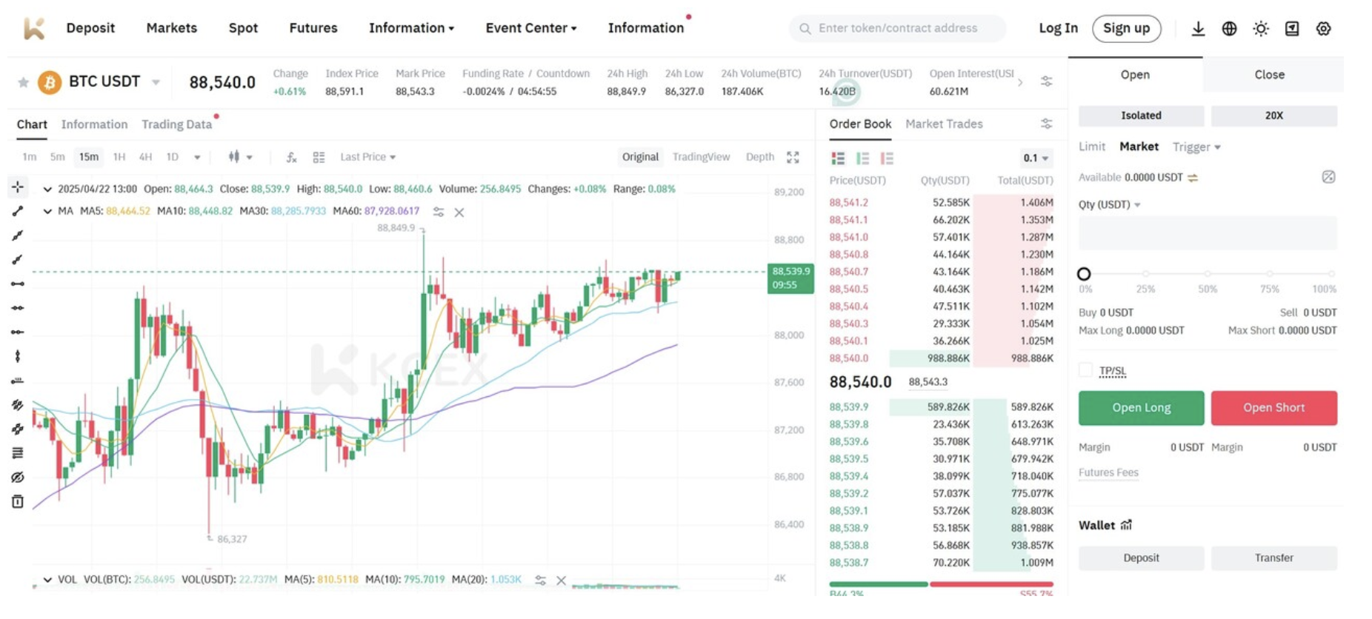Click the 50% mark on quantity slider
The height and width of the screenshot is (619, 1372).
1208,274
